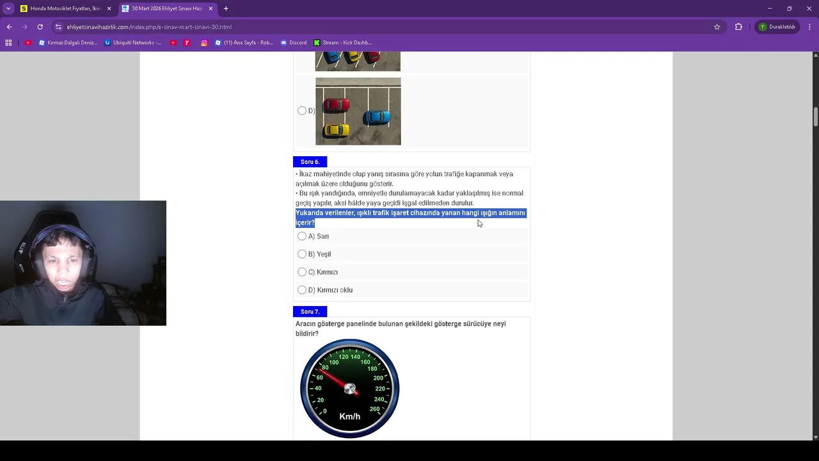The width and height of the screenshot is (819, 461).
Task: Open the Chrome three-dot menu
Action: point(810,27)
